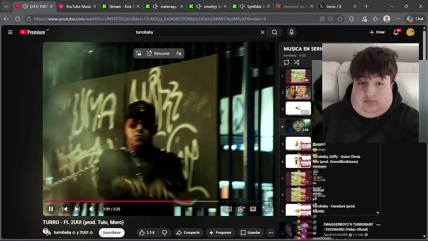Viewport: 428px width, 241px height.
Task: Like the video with 2.3 K thumbs up
Action: tap(147, 233)
